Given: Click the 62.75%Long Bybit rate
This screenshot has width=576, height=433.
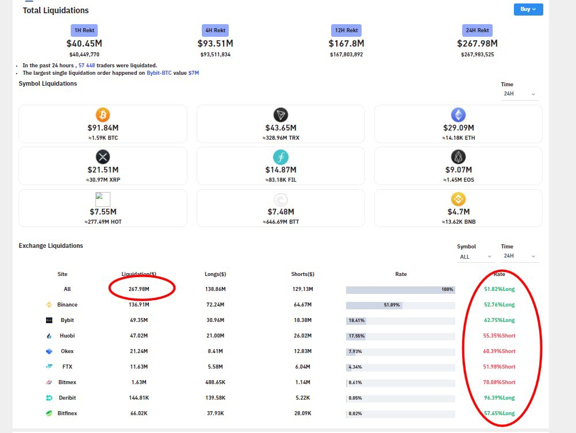Looking at the screenshot, I should [x=499, y=320].
